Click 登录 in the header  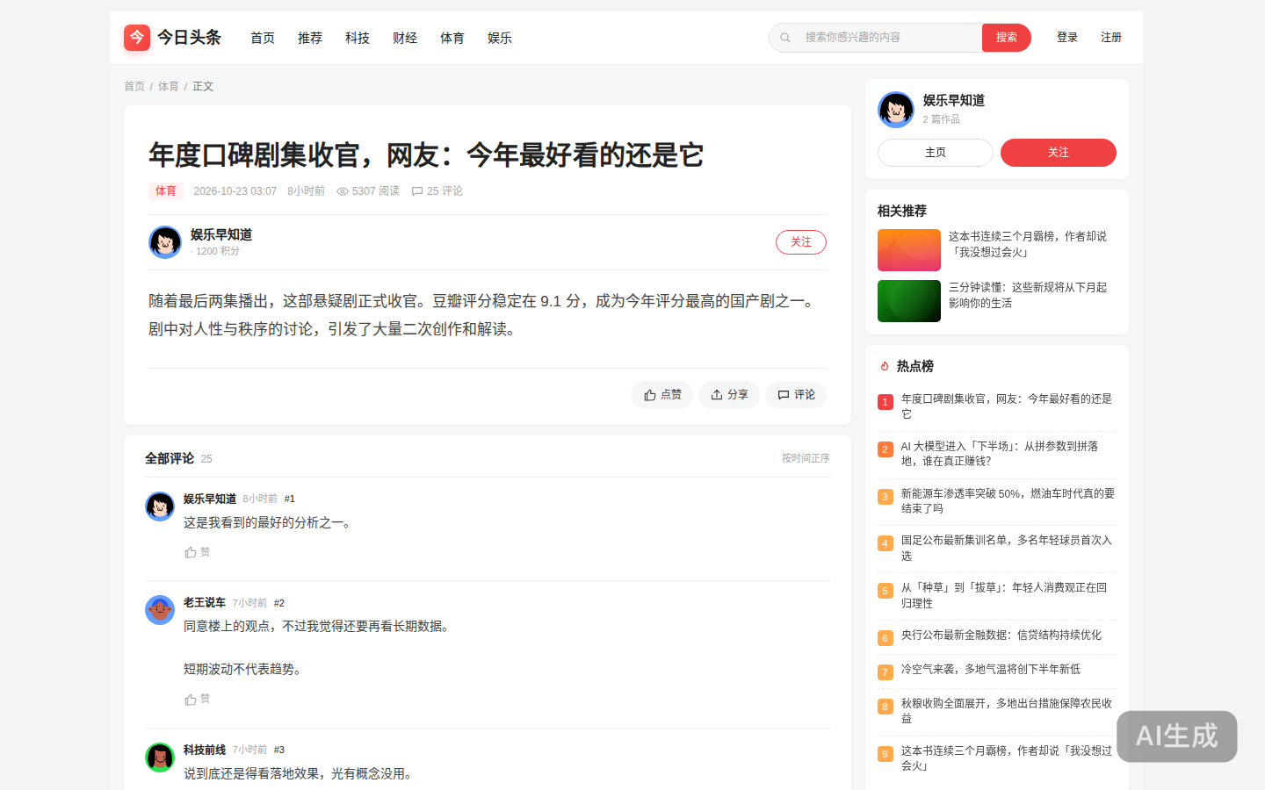point(1067,38)
